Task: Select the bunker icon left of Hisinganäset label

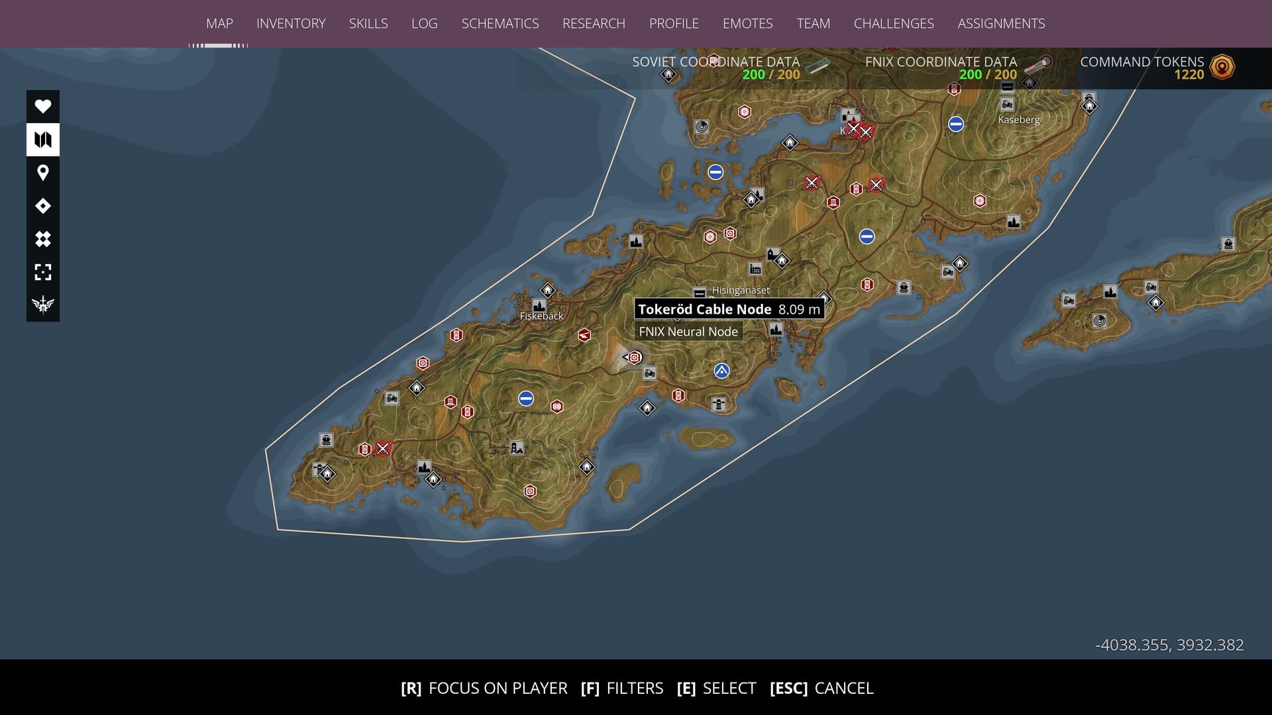Action: [x=700, y=292]
